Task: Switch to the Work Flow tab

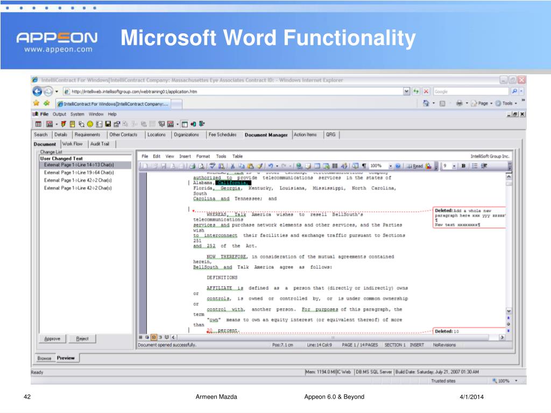Action: click(73, 144)
